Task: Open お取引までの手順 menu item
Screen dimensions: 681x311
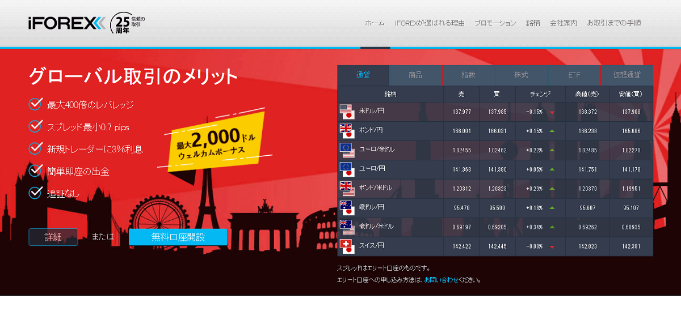Action: 614,23
